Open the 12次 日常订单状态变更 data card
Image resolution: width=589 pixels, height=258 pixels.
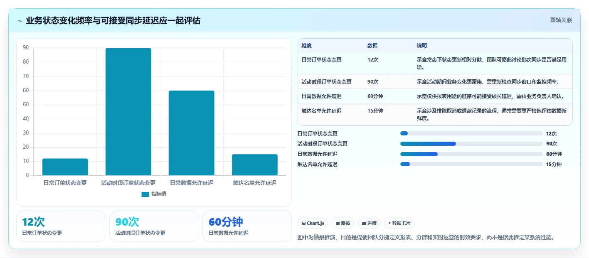[x=61, y=226]
